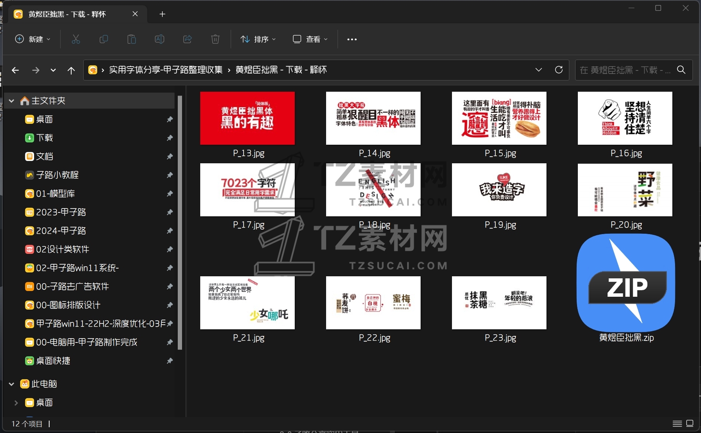701x433 pixels.
Task: Switch to details list view layout
Action: pyautogui.click(x=677, y=423)
